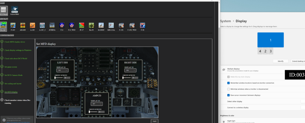The image size is (305, 123).
Task: Choose the F-15E_WSO aircraft icon
Action: point(132,27)
